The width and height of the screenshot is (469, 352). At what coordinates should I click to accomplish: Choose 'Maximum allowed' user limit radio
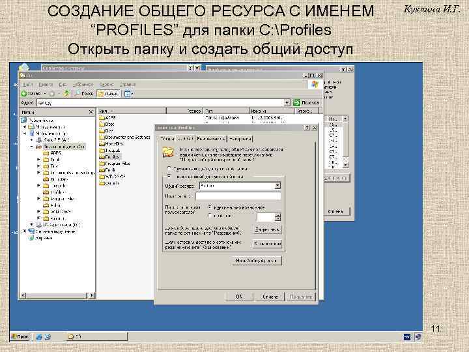click(x=210, y=207)
